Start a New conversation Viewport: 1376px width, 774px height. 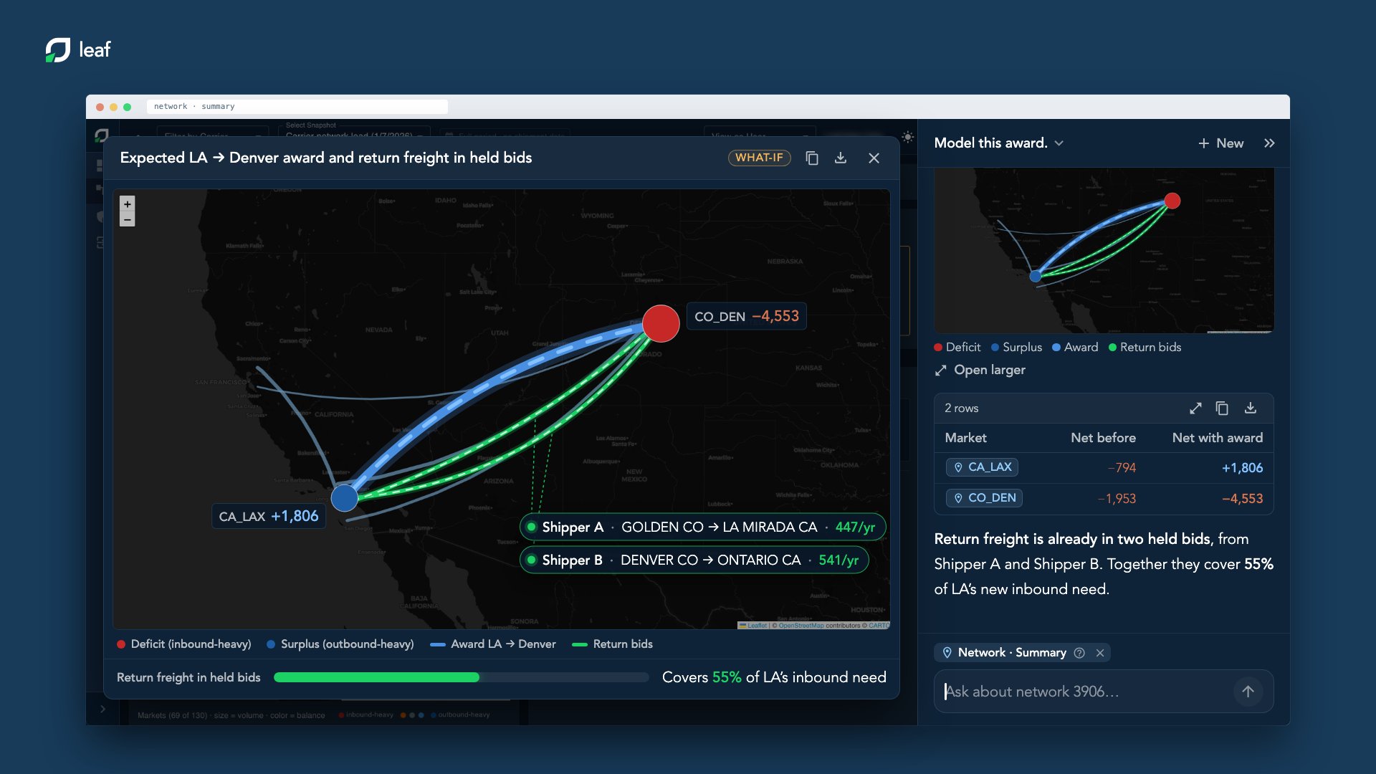[x=1221, y=143]
